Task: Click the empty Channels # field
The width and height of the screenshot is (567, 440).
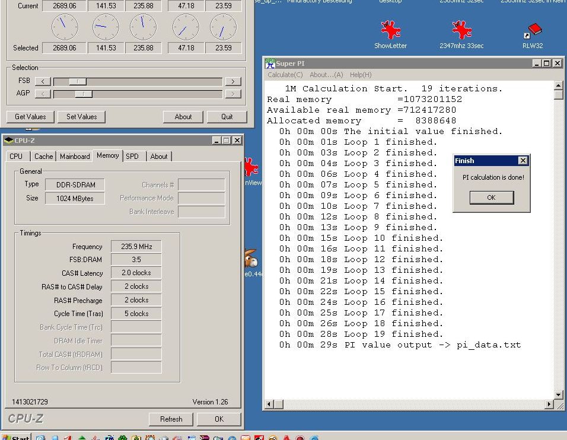Action: pyautogui.click(x=202, y=185)
